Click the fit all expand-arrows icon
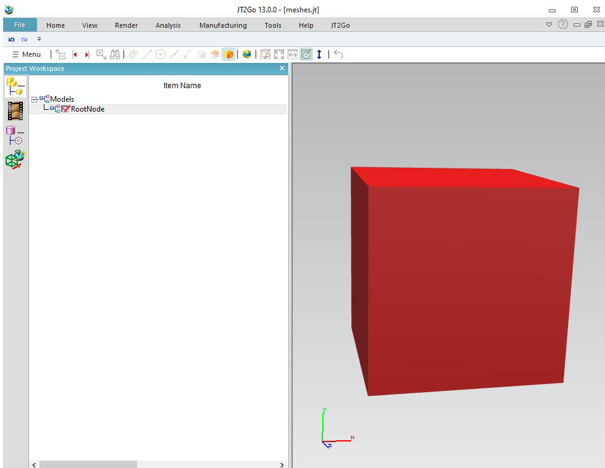 click(x=279, y=54)
